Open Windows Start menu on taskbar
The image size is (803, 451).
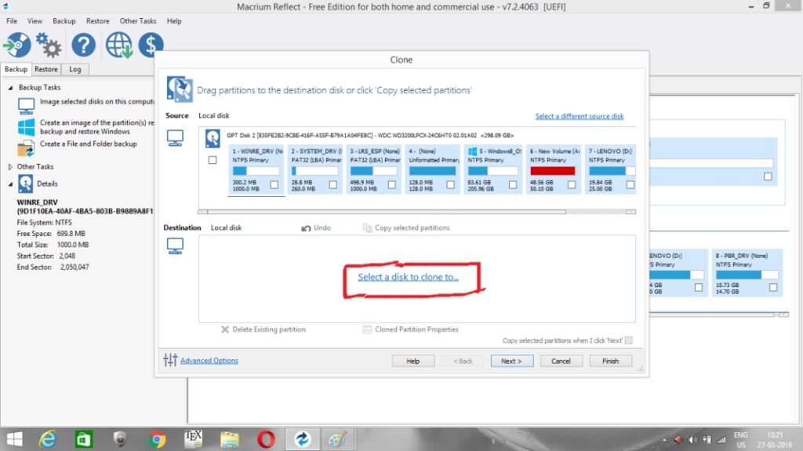coord(14,439)
